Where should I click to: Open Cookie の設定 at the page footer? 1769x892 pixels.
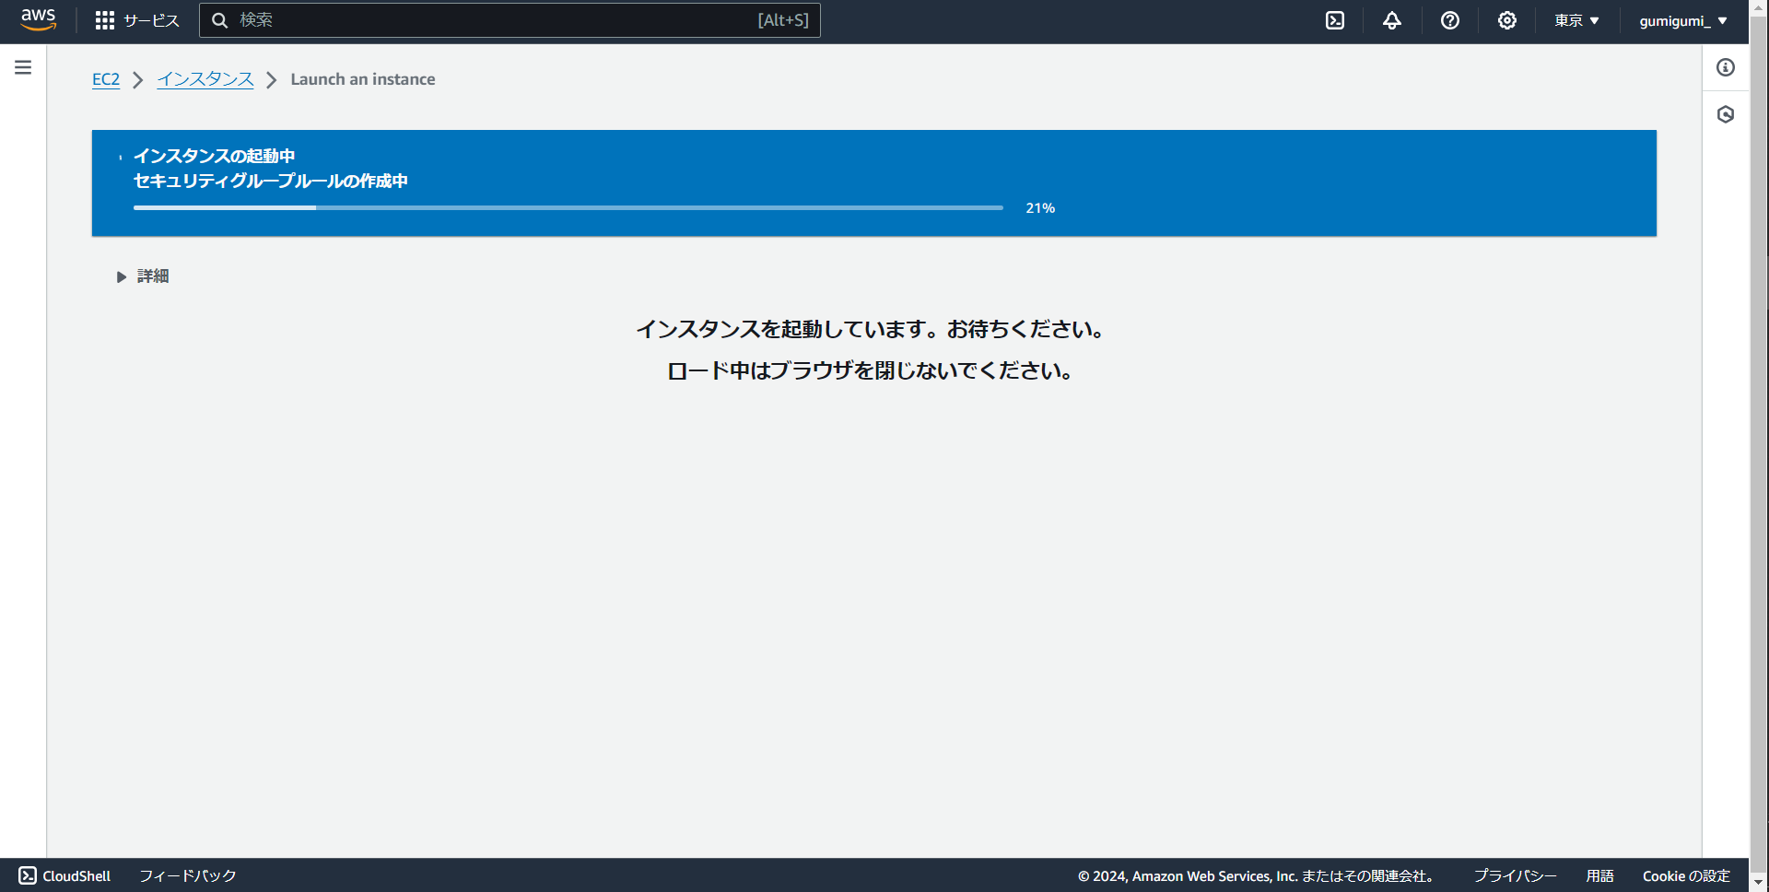point(1687,875)
